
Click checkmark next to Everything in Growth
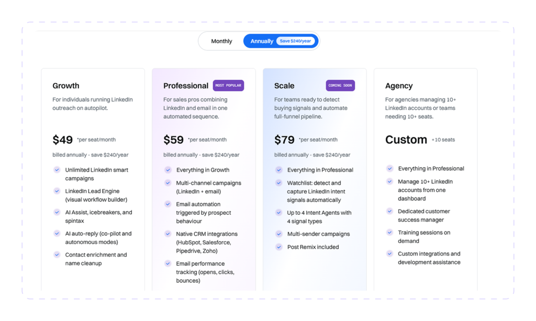[x=168, y=170]
